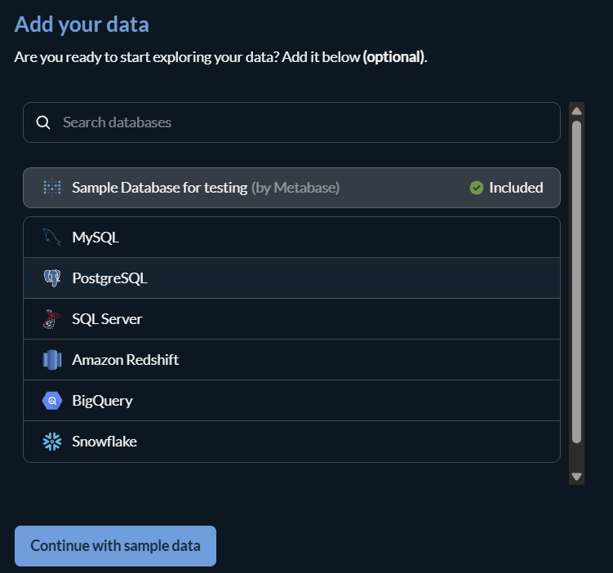
Task: Click the database list scrollbar thumb
Action: [x=576, y=282]
